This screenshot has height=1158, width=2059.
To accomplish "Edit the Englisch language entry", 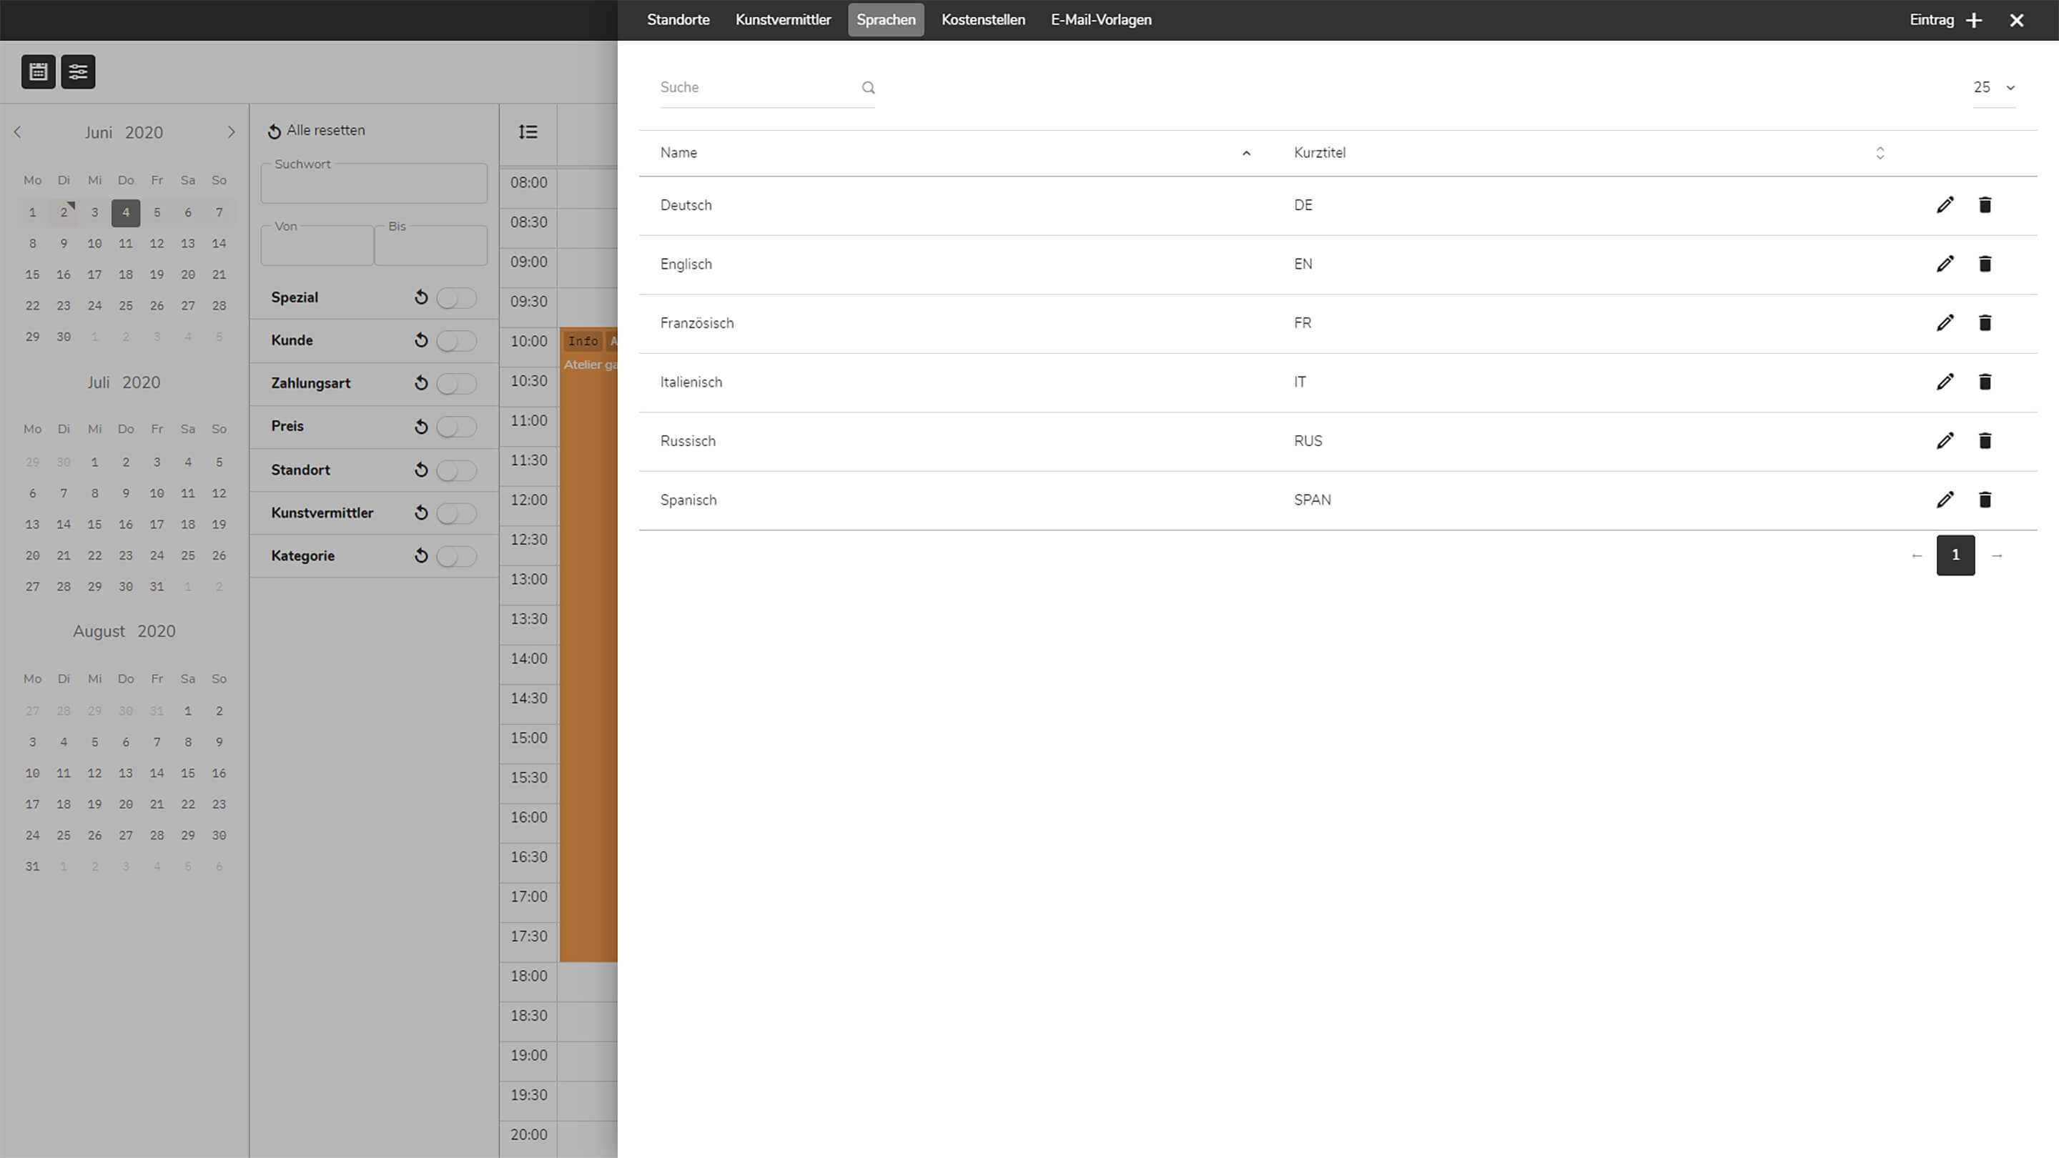I will tap(1945, 264).
